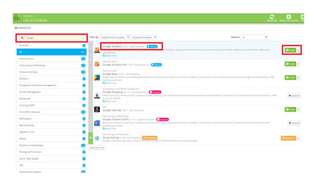Click the Official badge on Google Analytics API
Screen dimensions: 318x187
point(156,65)
